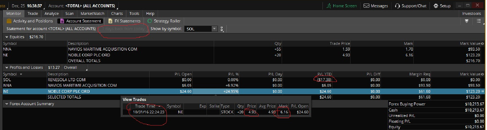487x130 pixels.
Task: Click the Floating P/L row
Action: (x=436, y=121)
